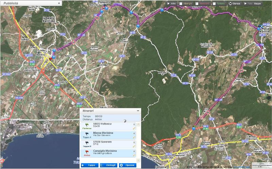Select the green Partenza flag icon
Screen dimensions: 272x169
pyautogui.click(x=87, y=125)
